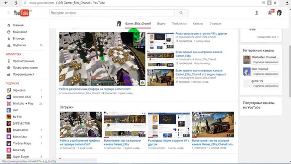Click the Minikotic Play channel avatar
The height and width of the screenshot is (164, 291).
[9, 103]
